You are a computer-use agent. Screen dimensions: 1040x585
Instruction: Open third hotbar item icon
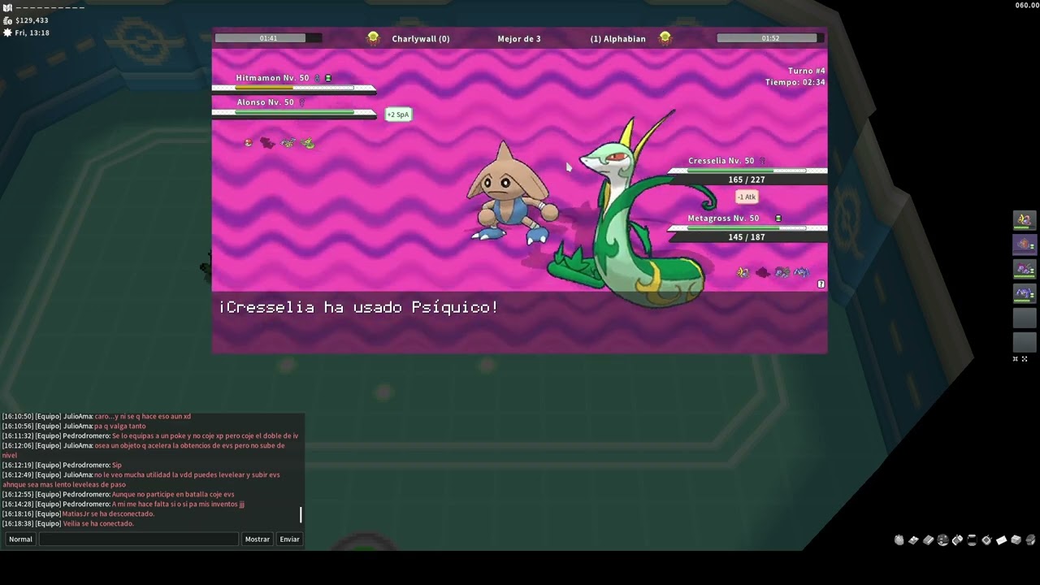[x=929, y=539]
